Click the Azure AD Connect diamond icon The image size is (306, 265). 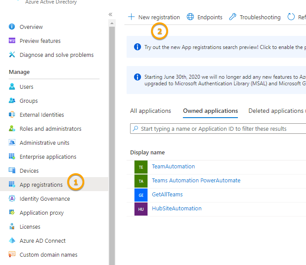click(x=12, y=241)
